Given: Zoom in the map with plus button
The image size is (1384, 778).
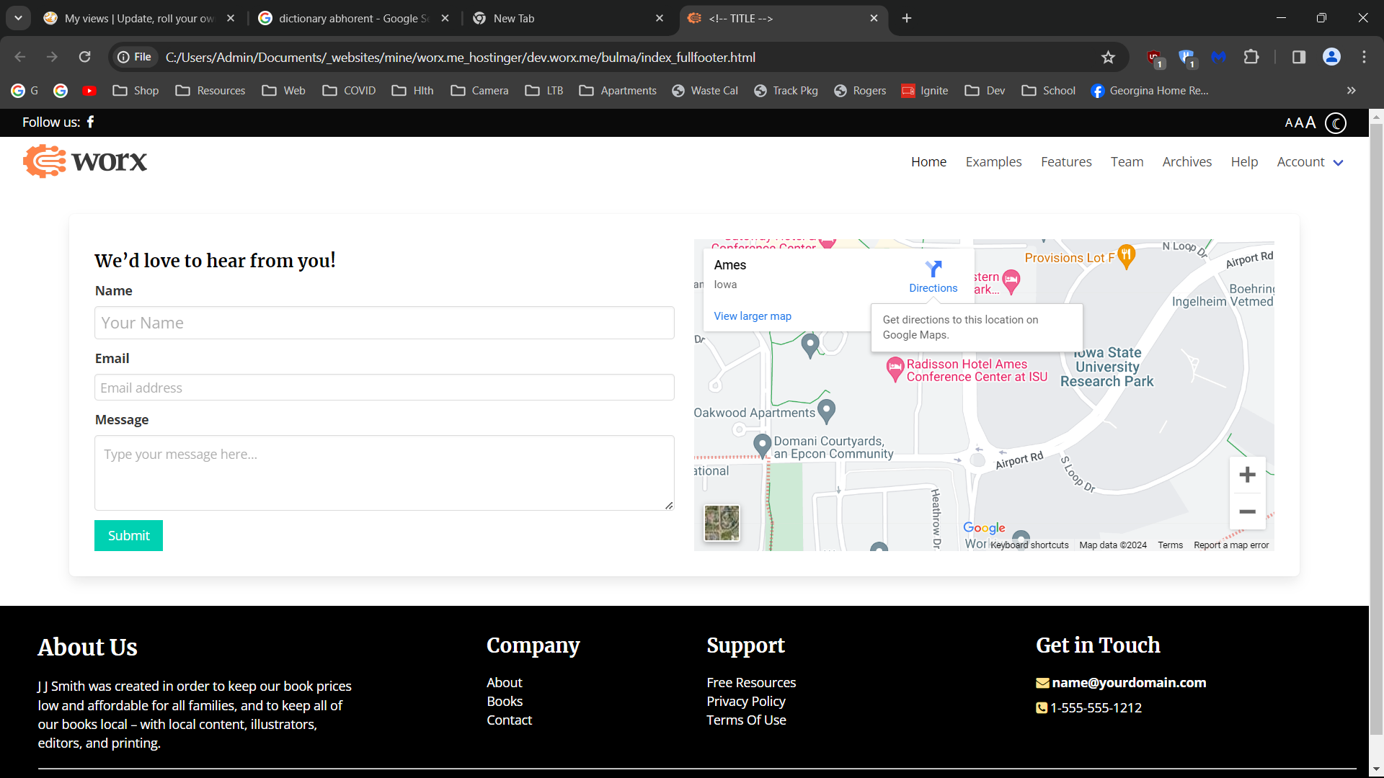Looking at the screenshot, I should pyautogui.click(x=1247, y=475).
